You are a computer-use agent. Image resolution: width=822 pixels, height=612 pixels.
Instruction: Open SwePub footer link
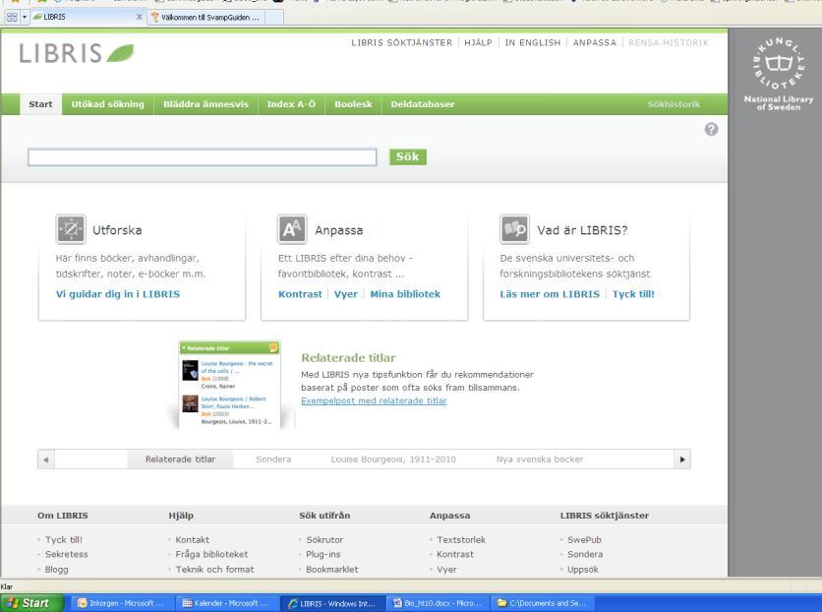pos(584,539)
